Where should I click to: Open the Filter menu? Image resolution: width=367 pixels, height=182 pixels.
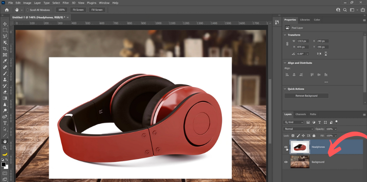[66, 3]
